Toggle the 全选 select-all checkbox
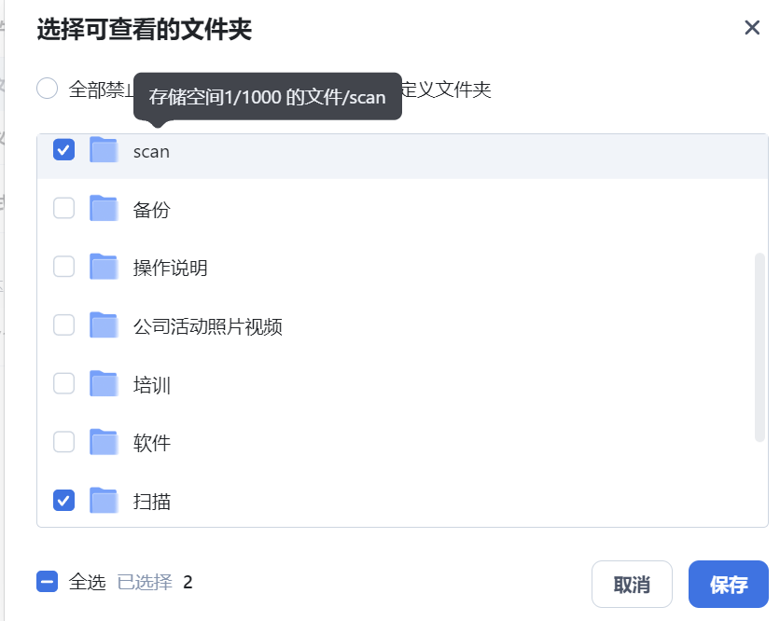Image resolution: width=780 pixels, height=621 pixels. click(x=48, y=582)
